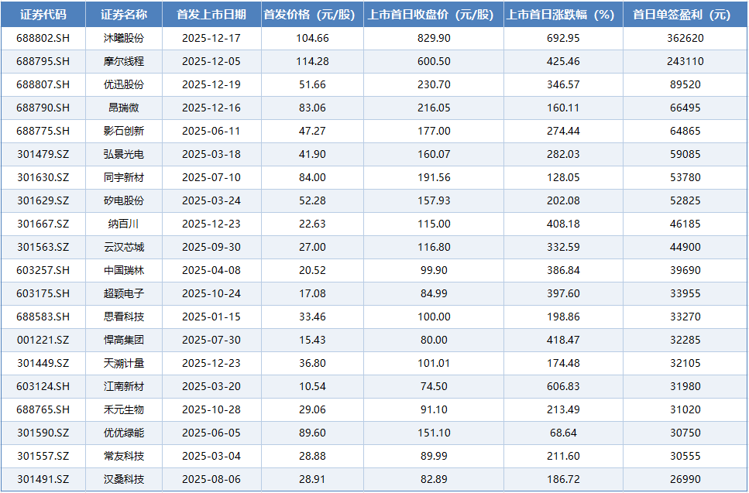749x493 pixels.
Task: Select closing price 191.56 for 同宇新材
Action: coord(433,177)
